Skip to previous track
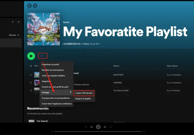Viewport: 194px width, 135px height. click(92, 127)
